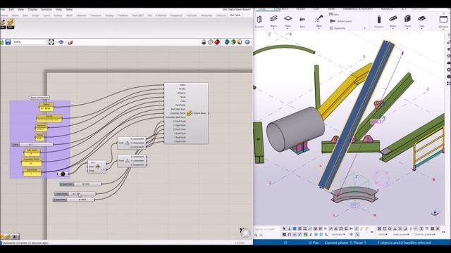This screenshot has height=253, width=451.
Task: Click the preview settings sphere icon in Grasshopper
Action: [247, 42]
